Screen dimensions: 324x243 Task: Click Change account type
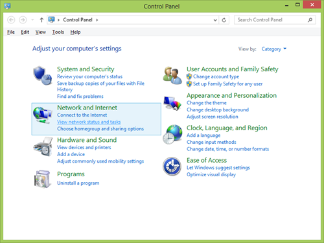pyautogui.click(x=216, y=76)
